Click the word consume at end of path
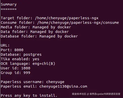Image resolution: width=123 pixels, height=98 pixels. click(x=111, y=23)
